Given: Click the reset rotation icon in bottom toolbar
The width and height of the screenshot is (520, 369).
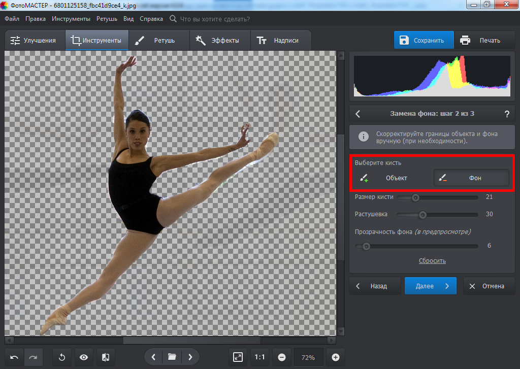Looking at the screenshot, I should [x=62, y=357].
